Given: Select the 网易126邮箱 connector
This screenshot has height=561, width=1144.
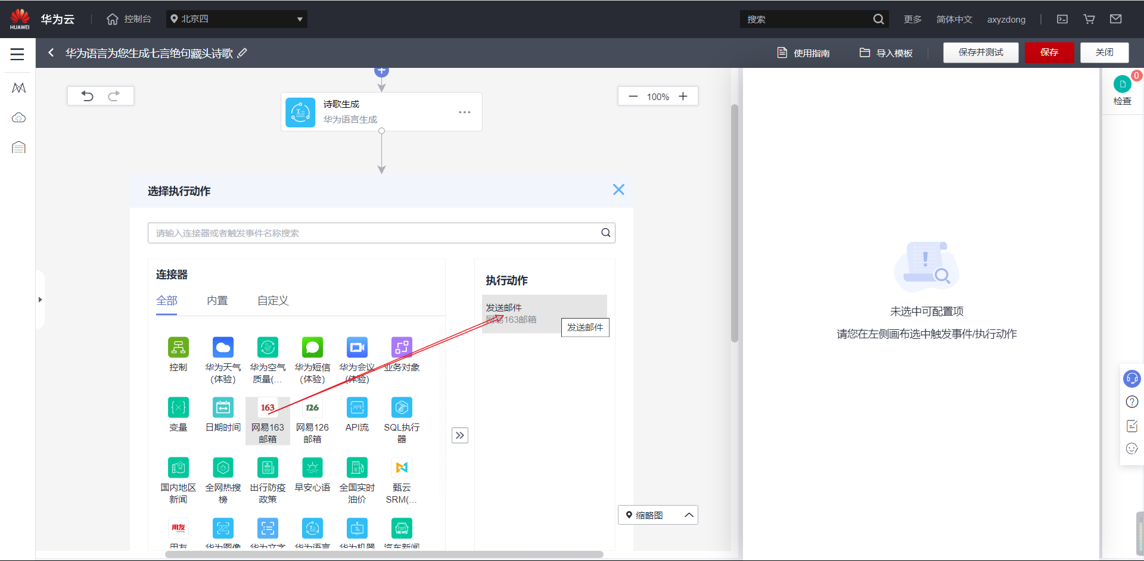Looking at the screenshot, I should [x=312, y=420].
